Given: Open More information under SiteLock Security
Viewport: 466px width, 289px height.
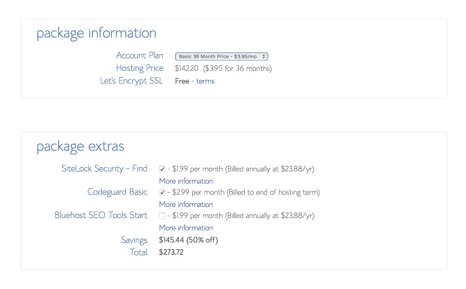Looking at the screenshot, I should click(186, 181).
